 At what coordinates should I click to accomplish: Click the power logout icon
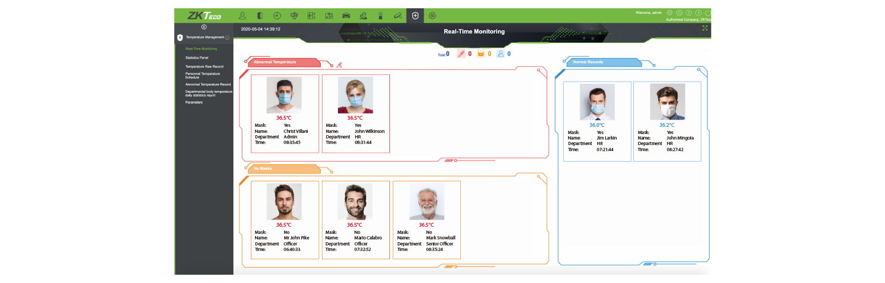pos(707,12)
